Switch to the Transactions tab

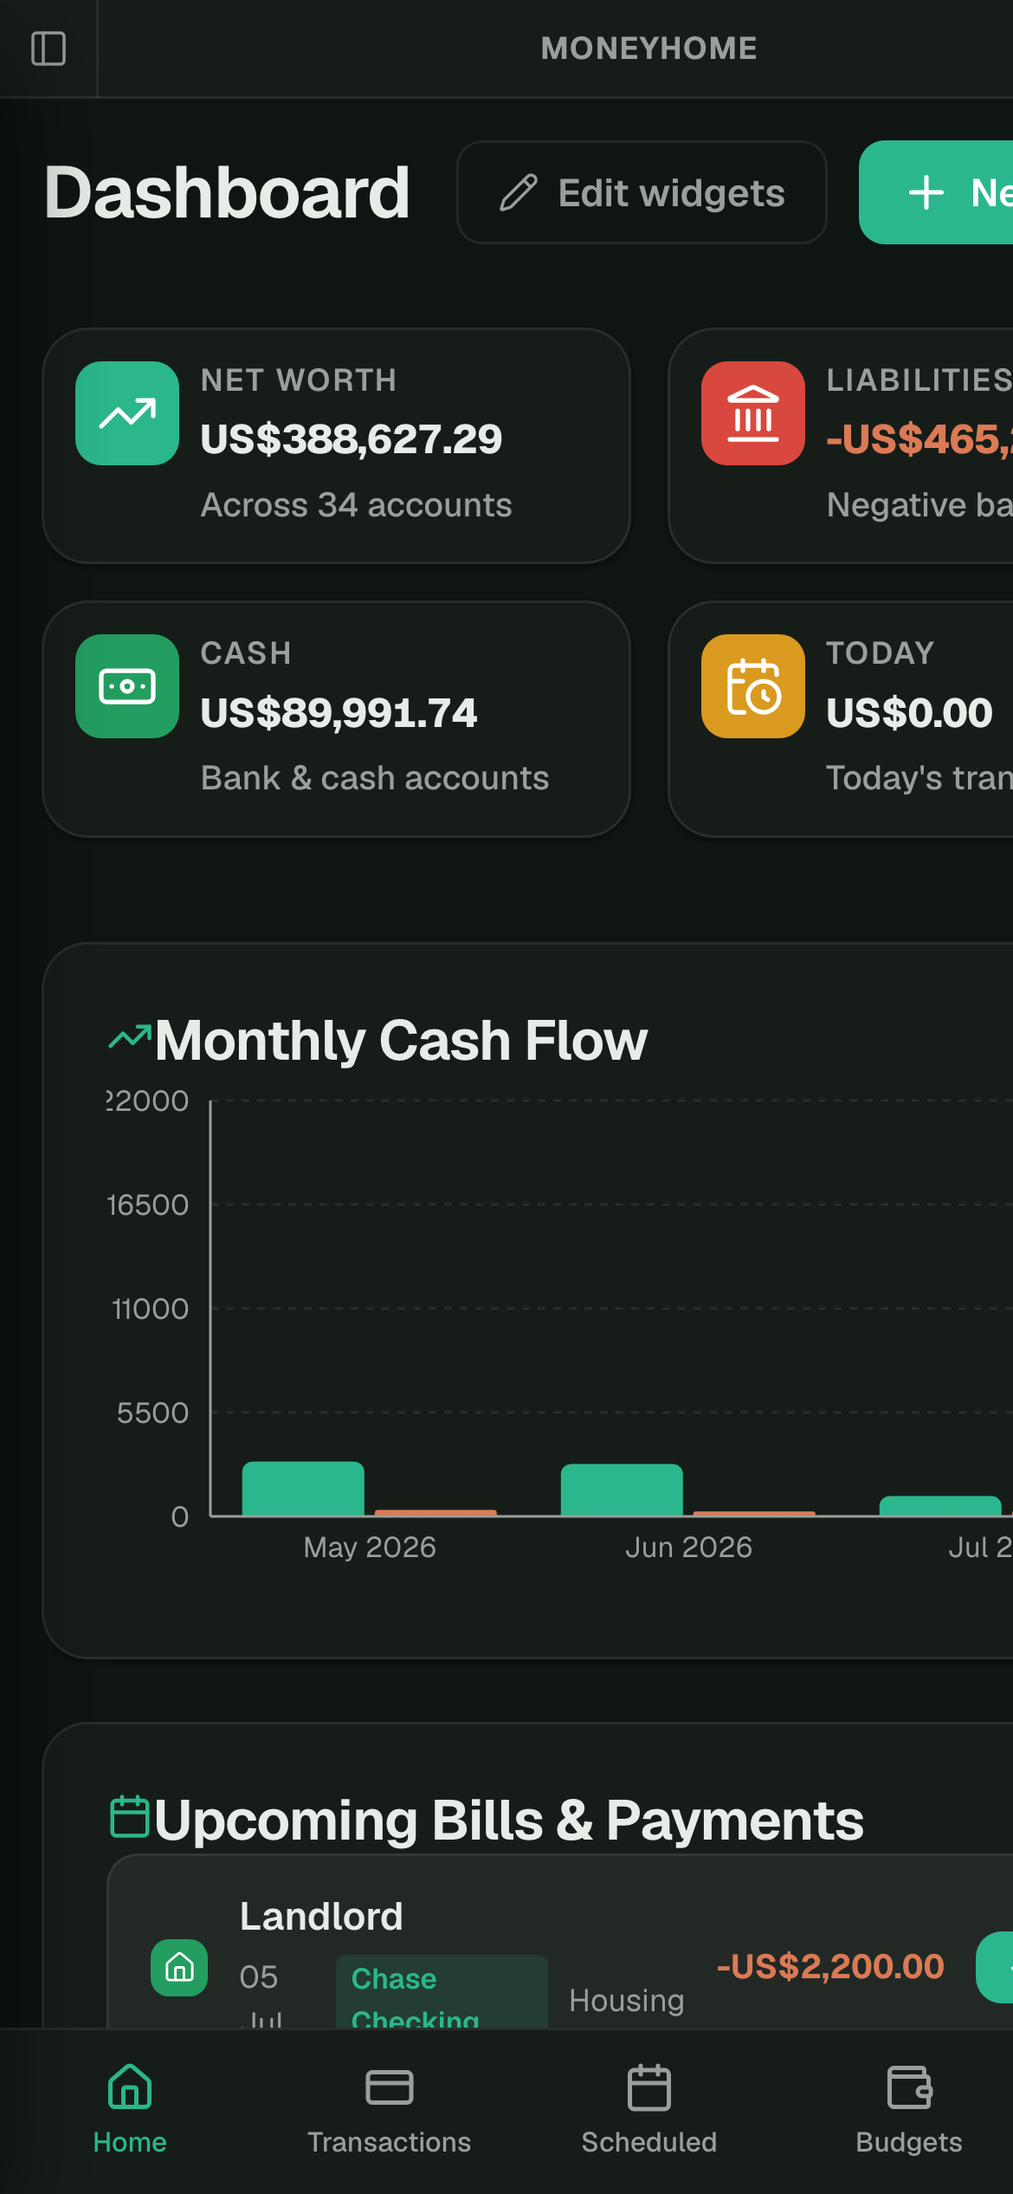390,2109
